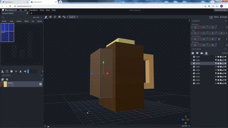Image resolution: width=228 pixels, height=128 pixels.
Task: Click the UV auto cull-face gear icon
Action: [x=11, y=71]
